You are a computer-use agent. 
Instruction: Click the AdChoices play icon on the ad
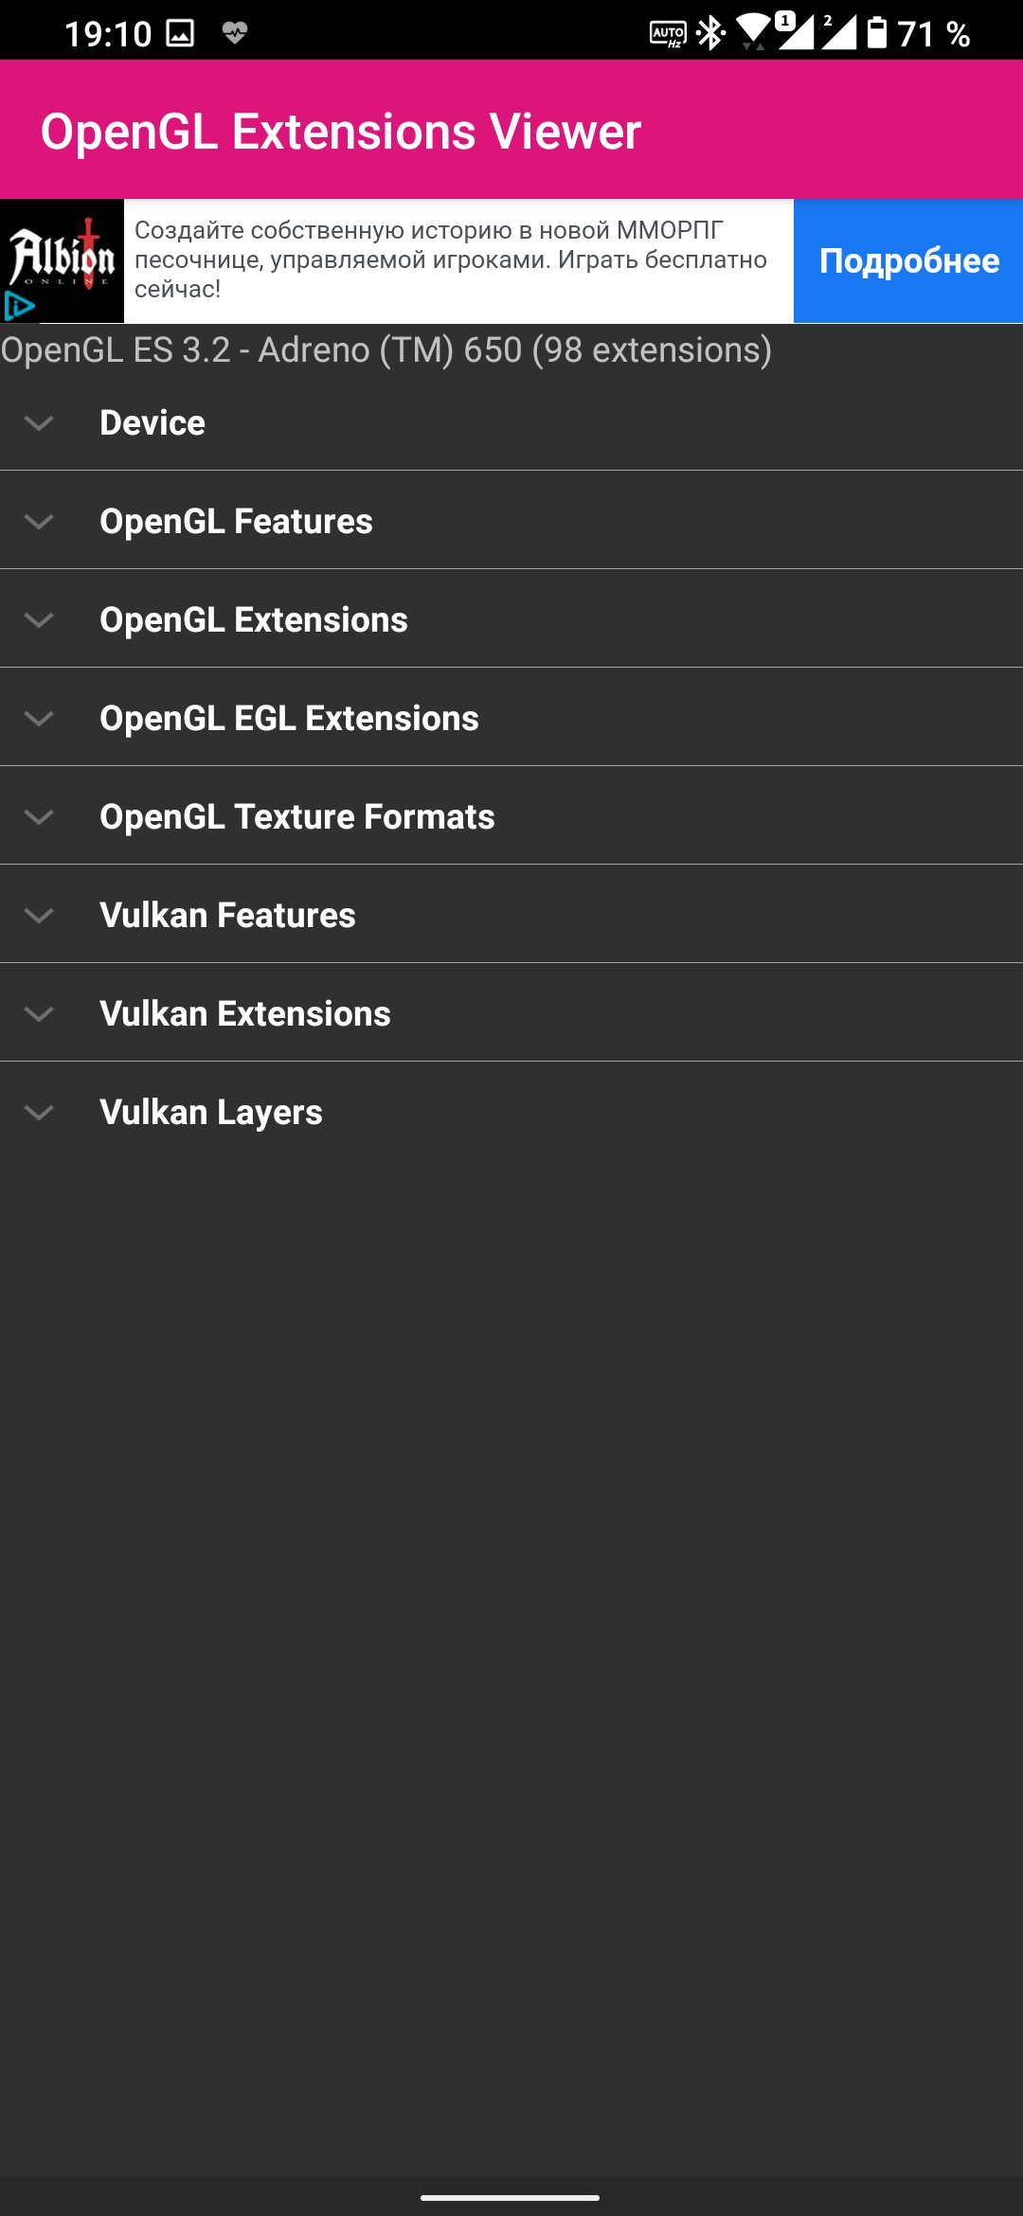click(x=21, y=306)
